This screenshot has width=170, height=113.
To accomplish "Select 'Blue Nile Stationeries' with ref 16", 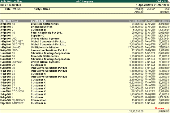I will click(45, 56).
